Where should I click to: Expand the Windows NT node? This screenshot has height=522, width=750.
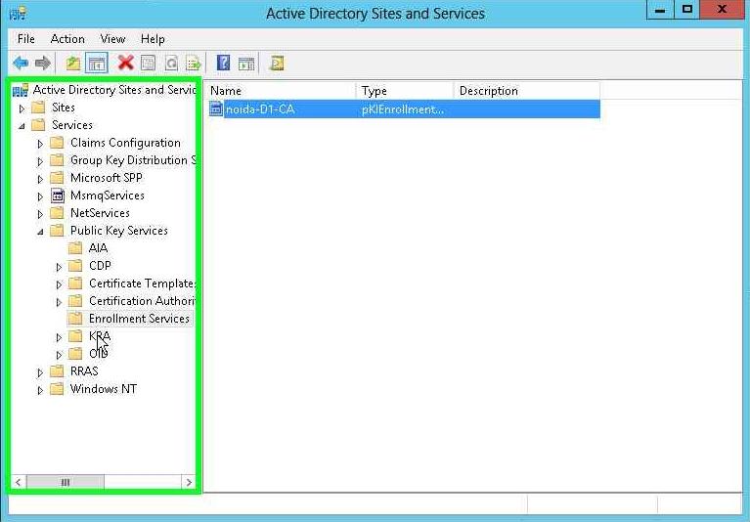40,390
